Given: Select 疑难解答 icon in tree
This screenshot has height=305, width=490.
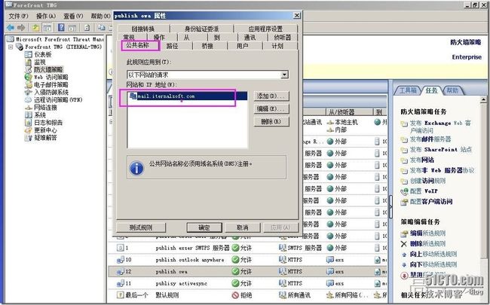Looking at the screenshot, I should click(x=28, y=138).
